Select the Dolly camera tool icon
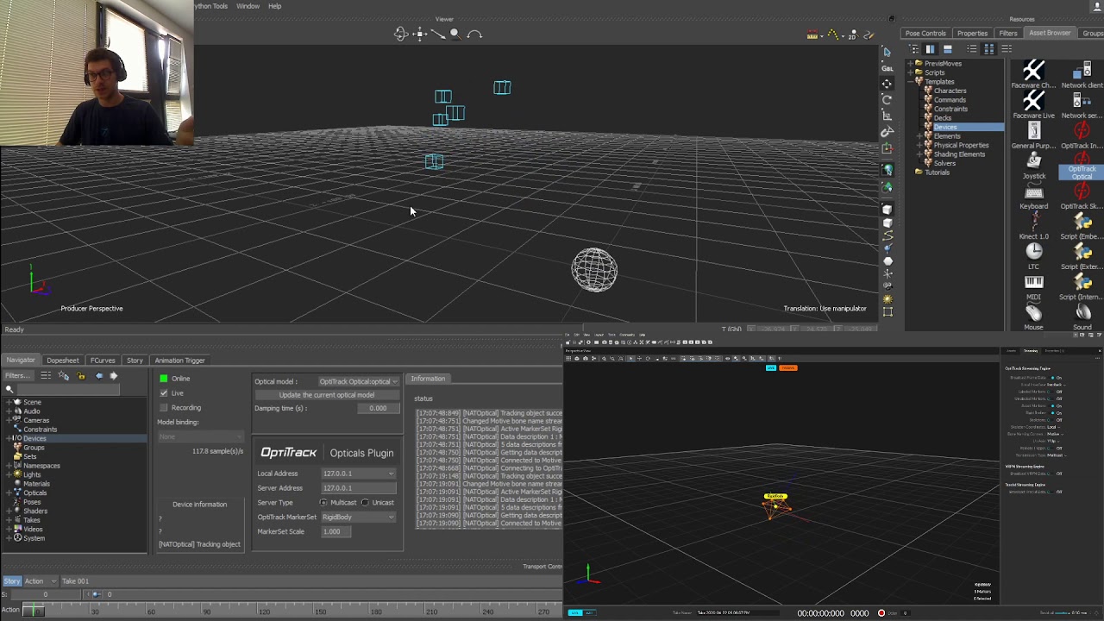The height and width of the screenshot is (621, 1104). (x=438, y=34)
